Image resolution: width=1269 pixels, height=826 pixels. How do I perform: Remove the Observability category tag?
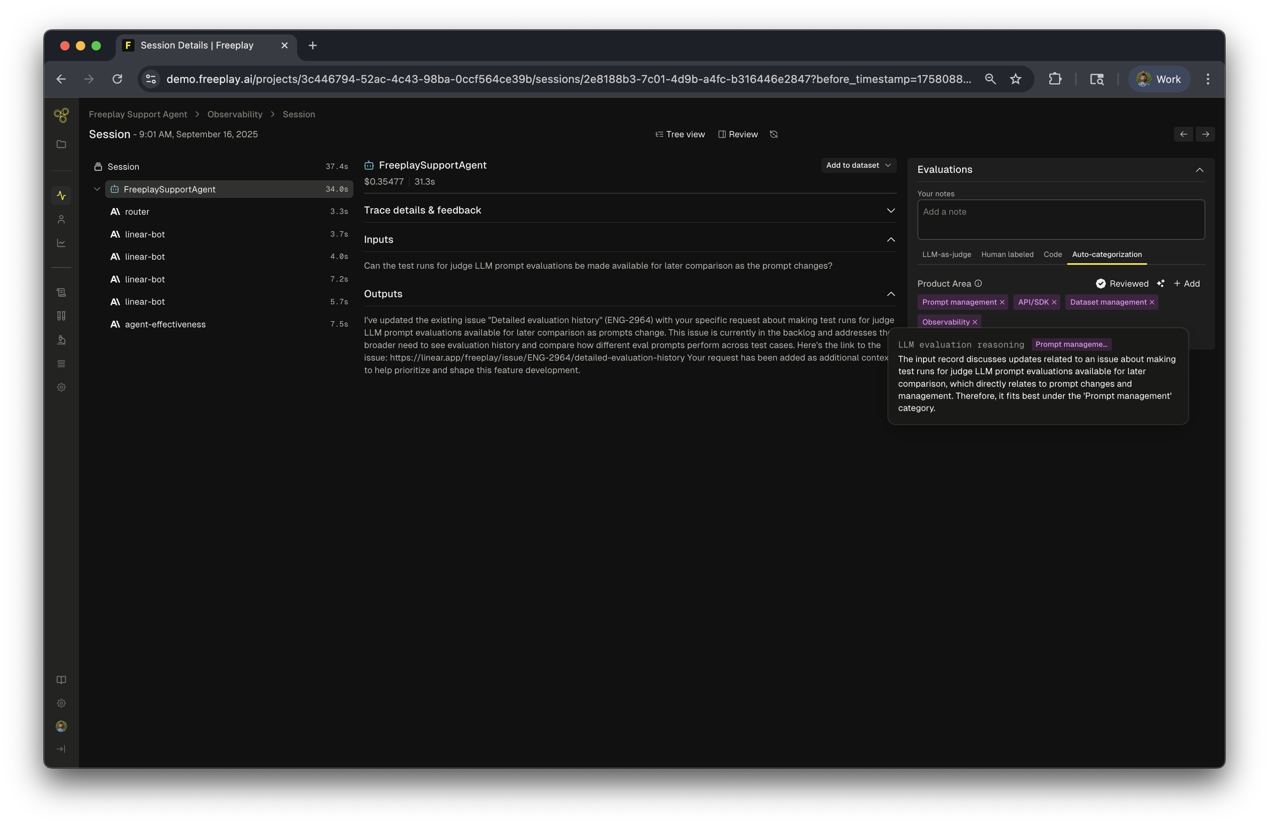(975, 322)
